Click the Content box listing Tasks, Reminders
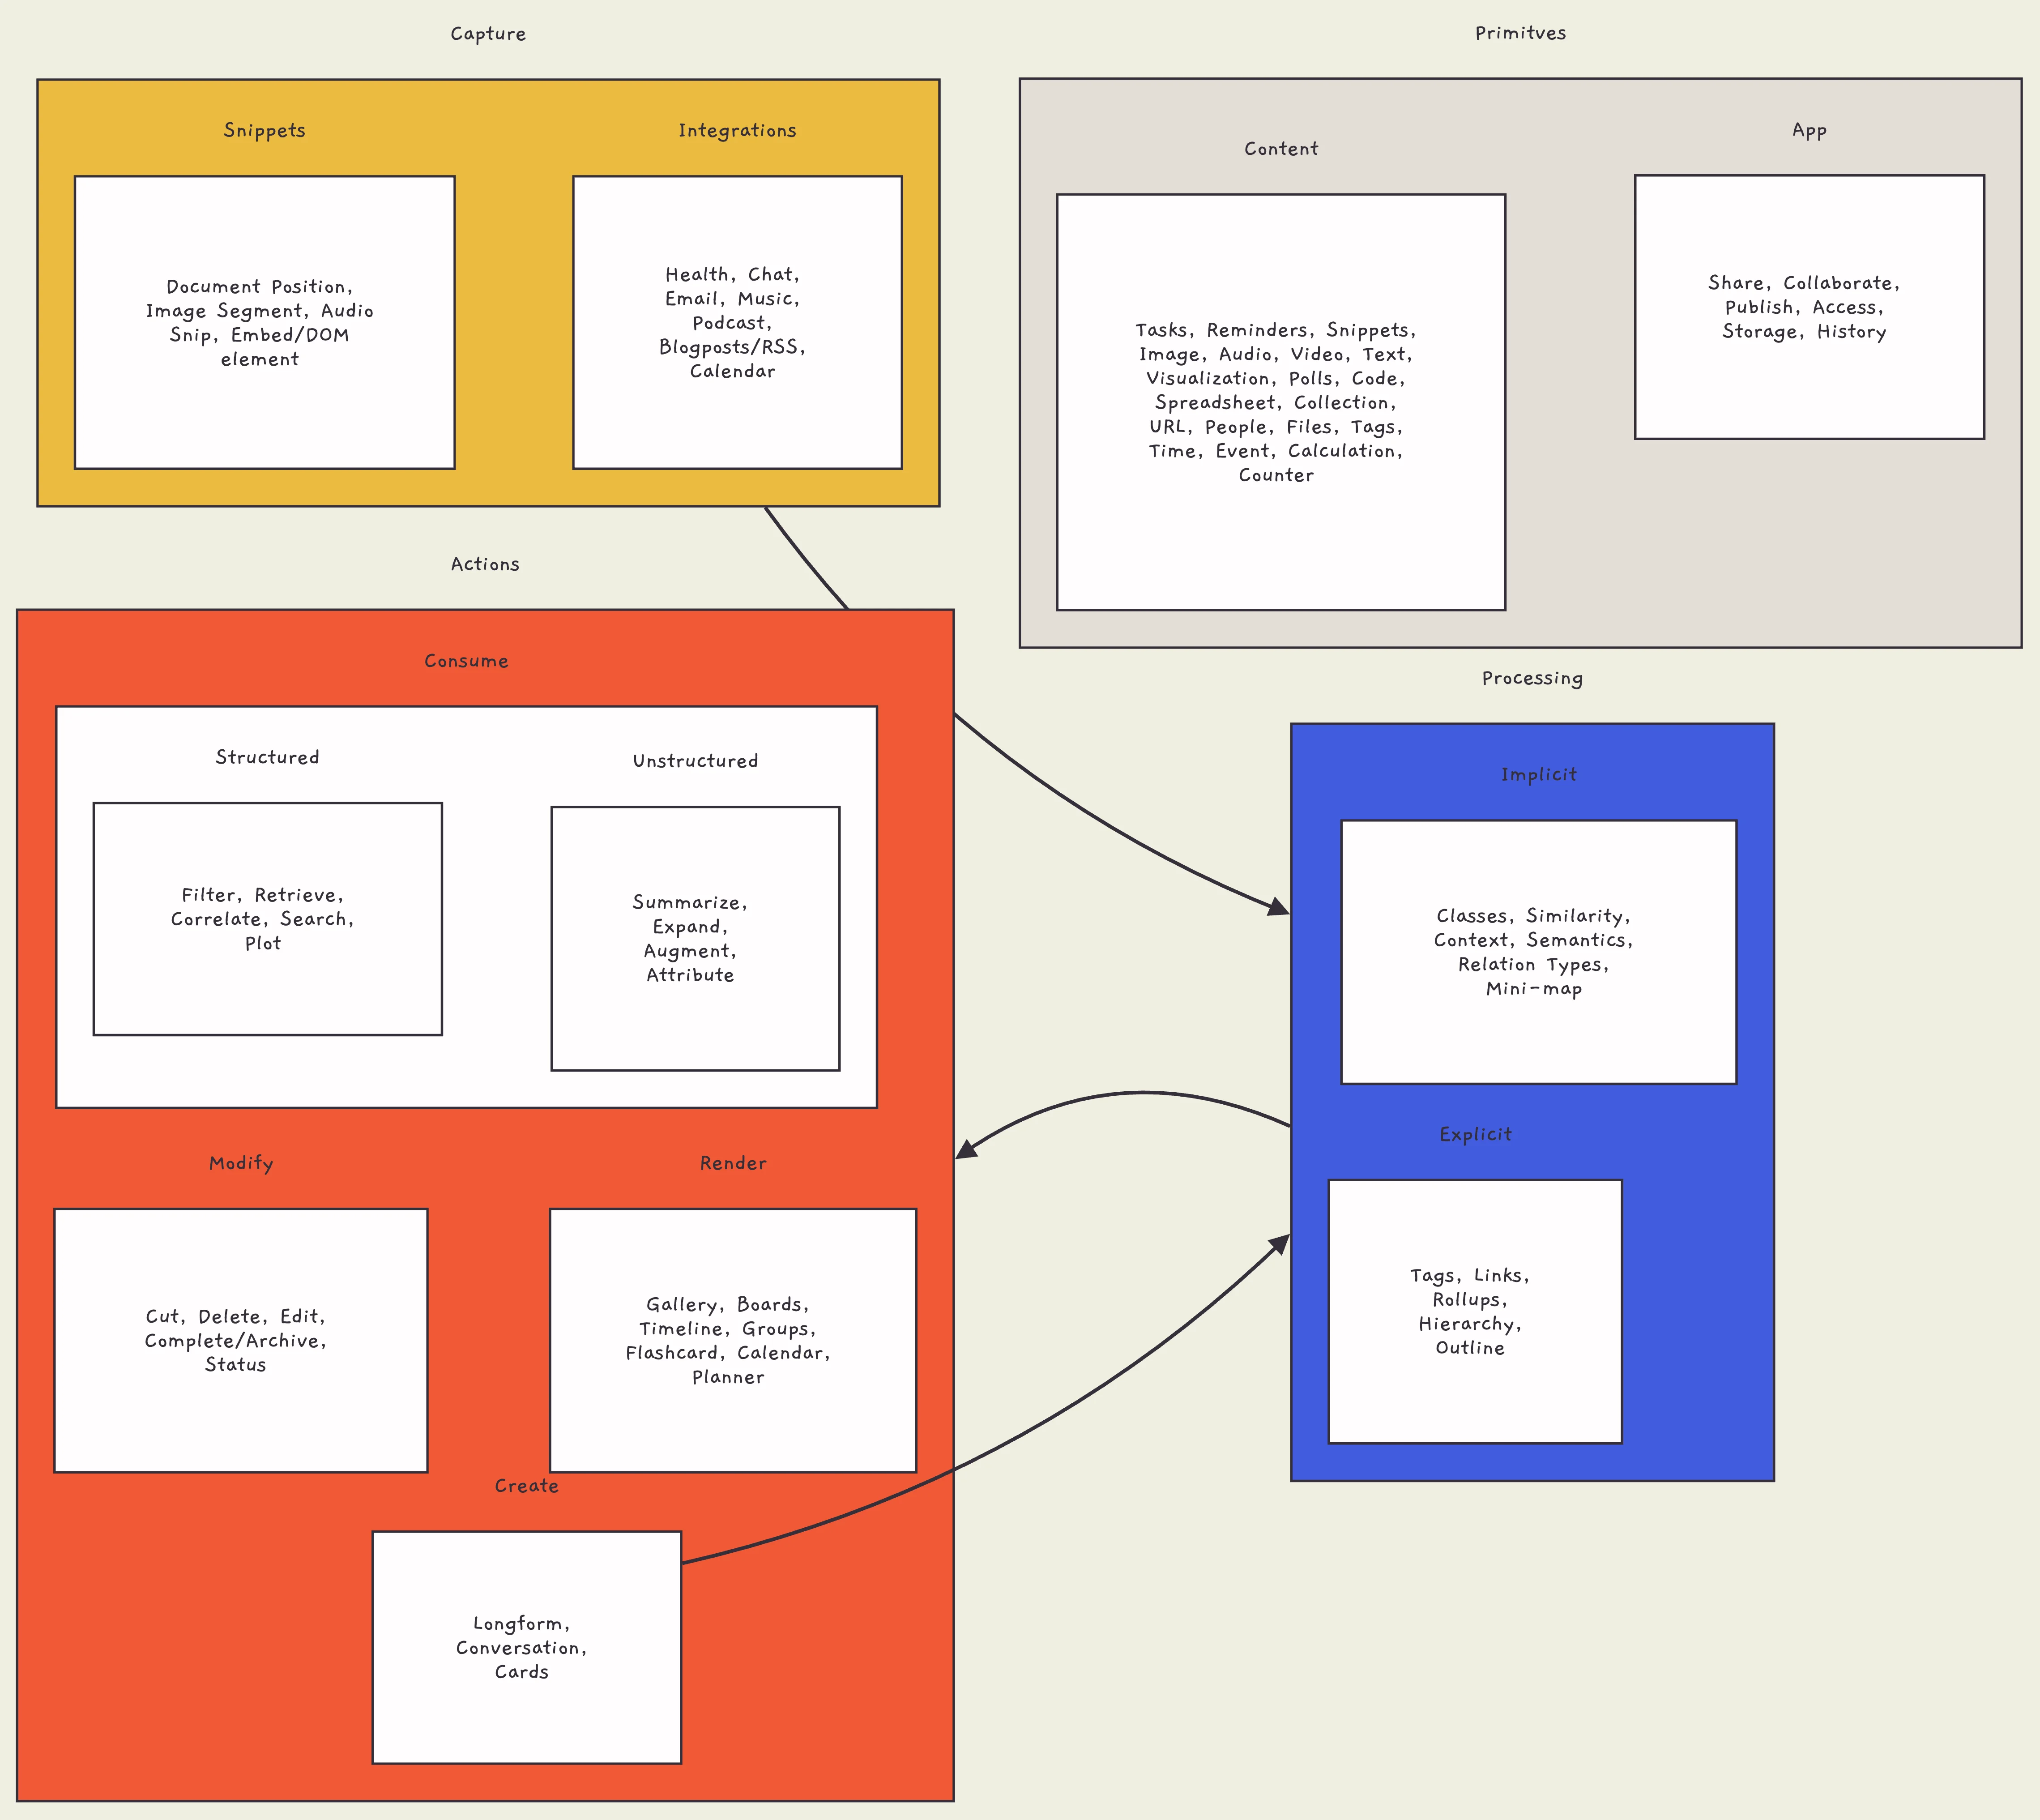Image resolution: width=2040 pixels, height=1820 pixels. tap(1280, 402)
